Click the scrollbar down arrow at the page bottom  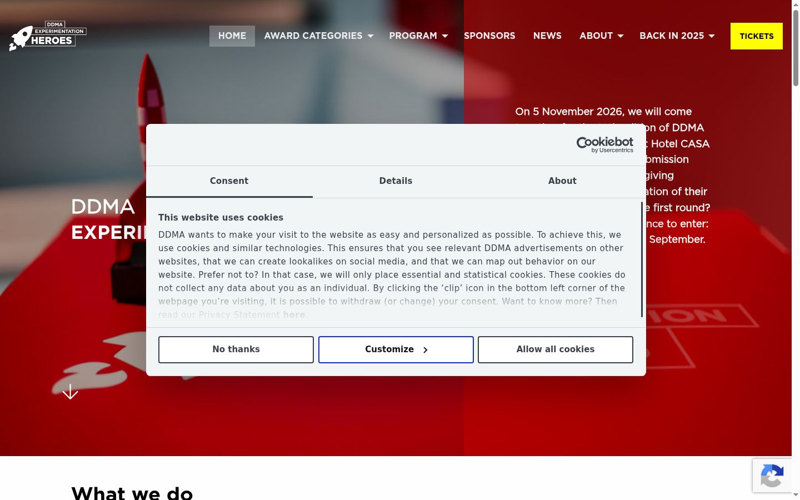click(796, 494)
